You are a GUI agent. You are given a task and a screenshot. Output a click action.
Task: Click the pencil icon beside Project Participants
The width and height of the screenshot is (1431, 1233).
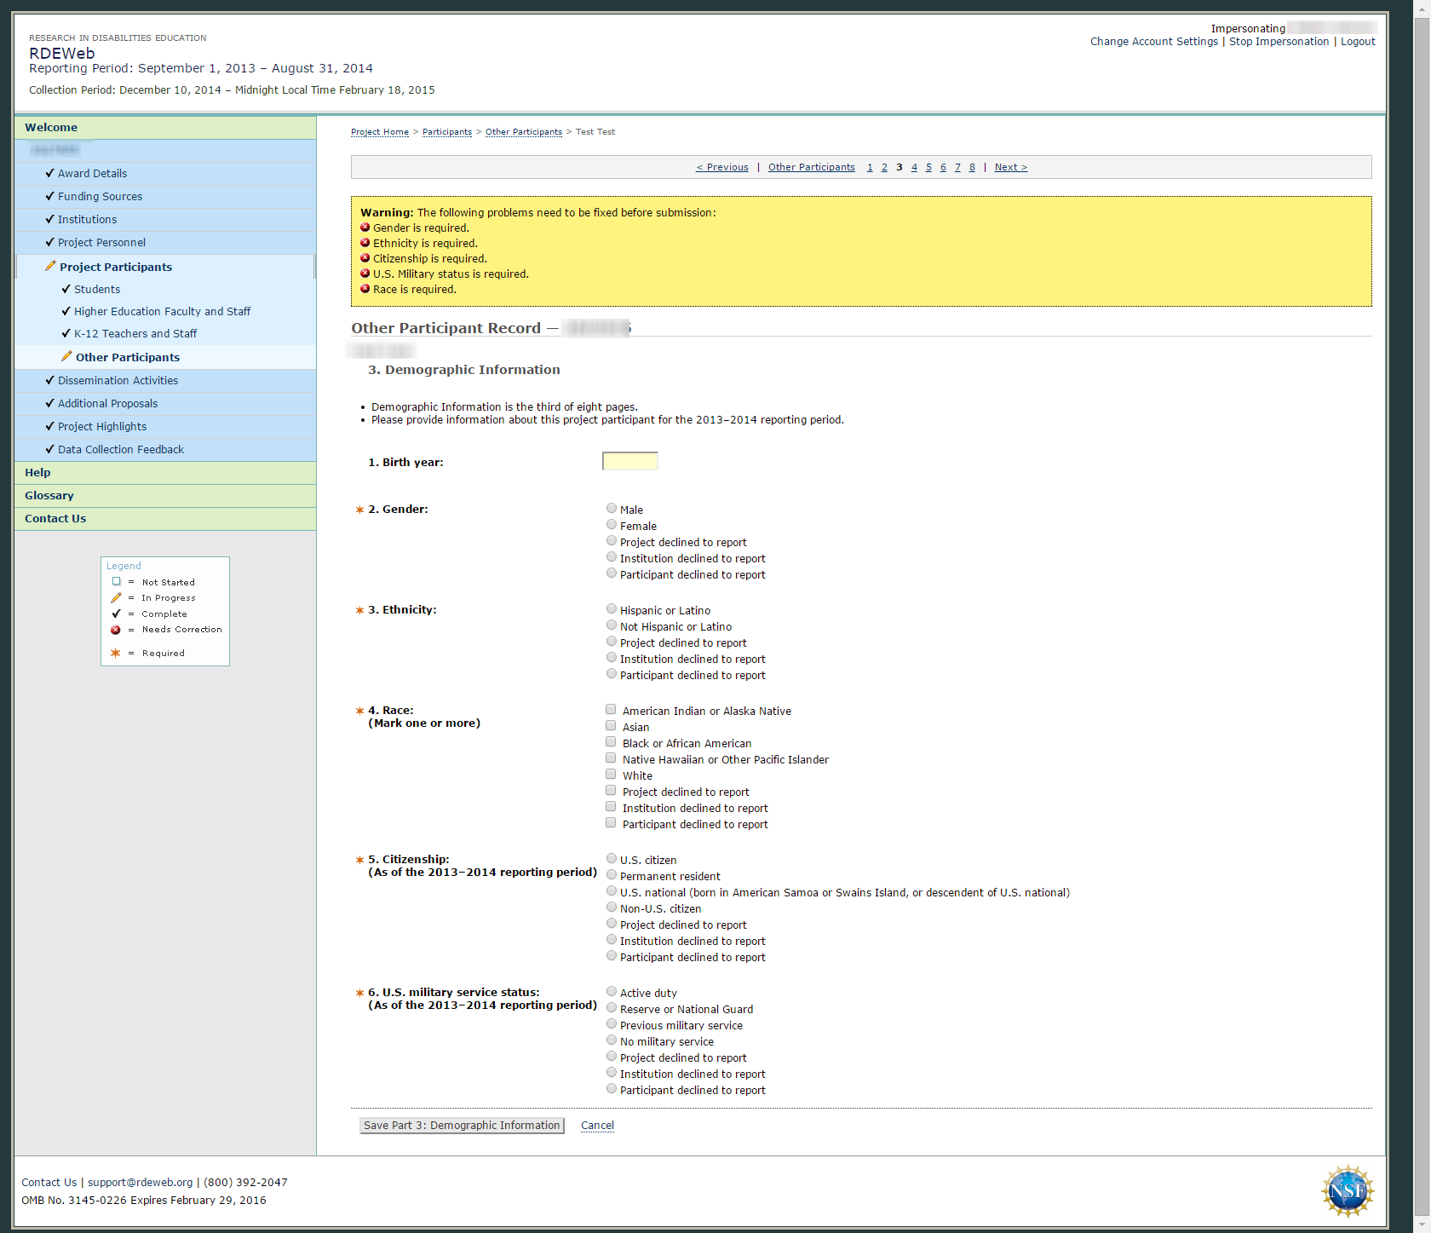50,267
